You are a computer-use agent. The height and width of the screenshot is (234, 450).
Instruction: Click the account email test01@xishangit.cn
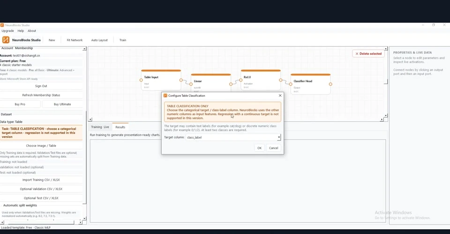(26, 56)
